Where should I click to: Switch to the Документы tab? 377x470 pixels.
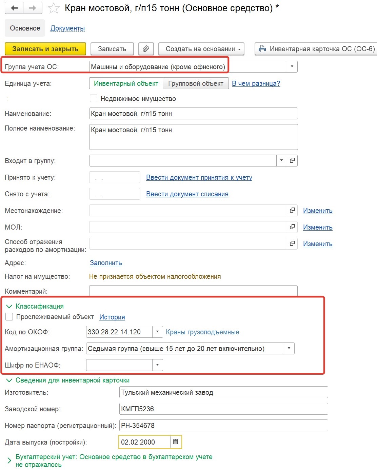(67, 28)
